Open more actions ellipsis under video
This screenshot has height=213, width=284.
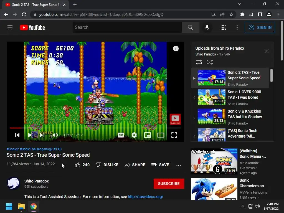pos(178,165)
